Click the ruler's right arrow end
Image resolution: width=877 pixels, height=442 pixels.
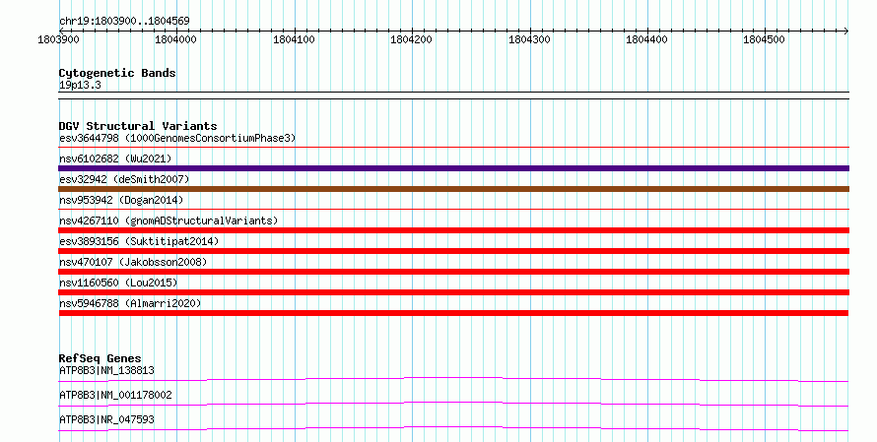coord(846,31)
